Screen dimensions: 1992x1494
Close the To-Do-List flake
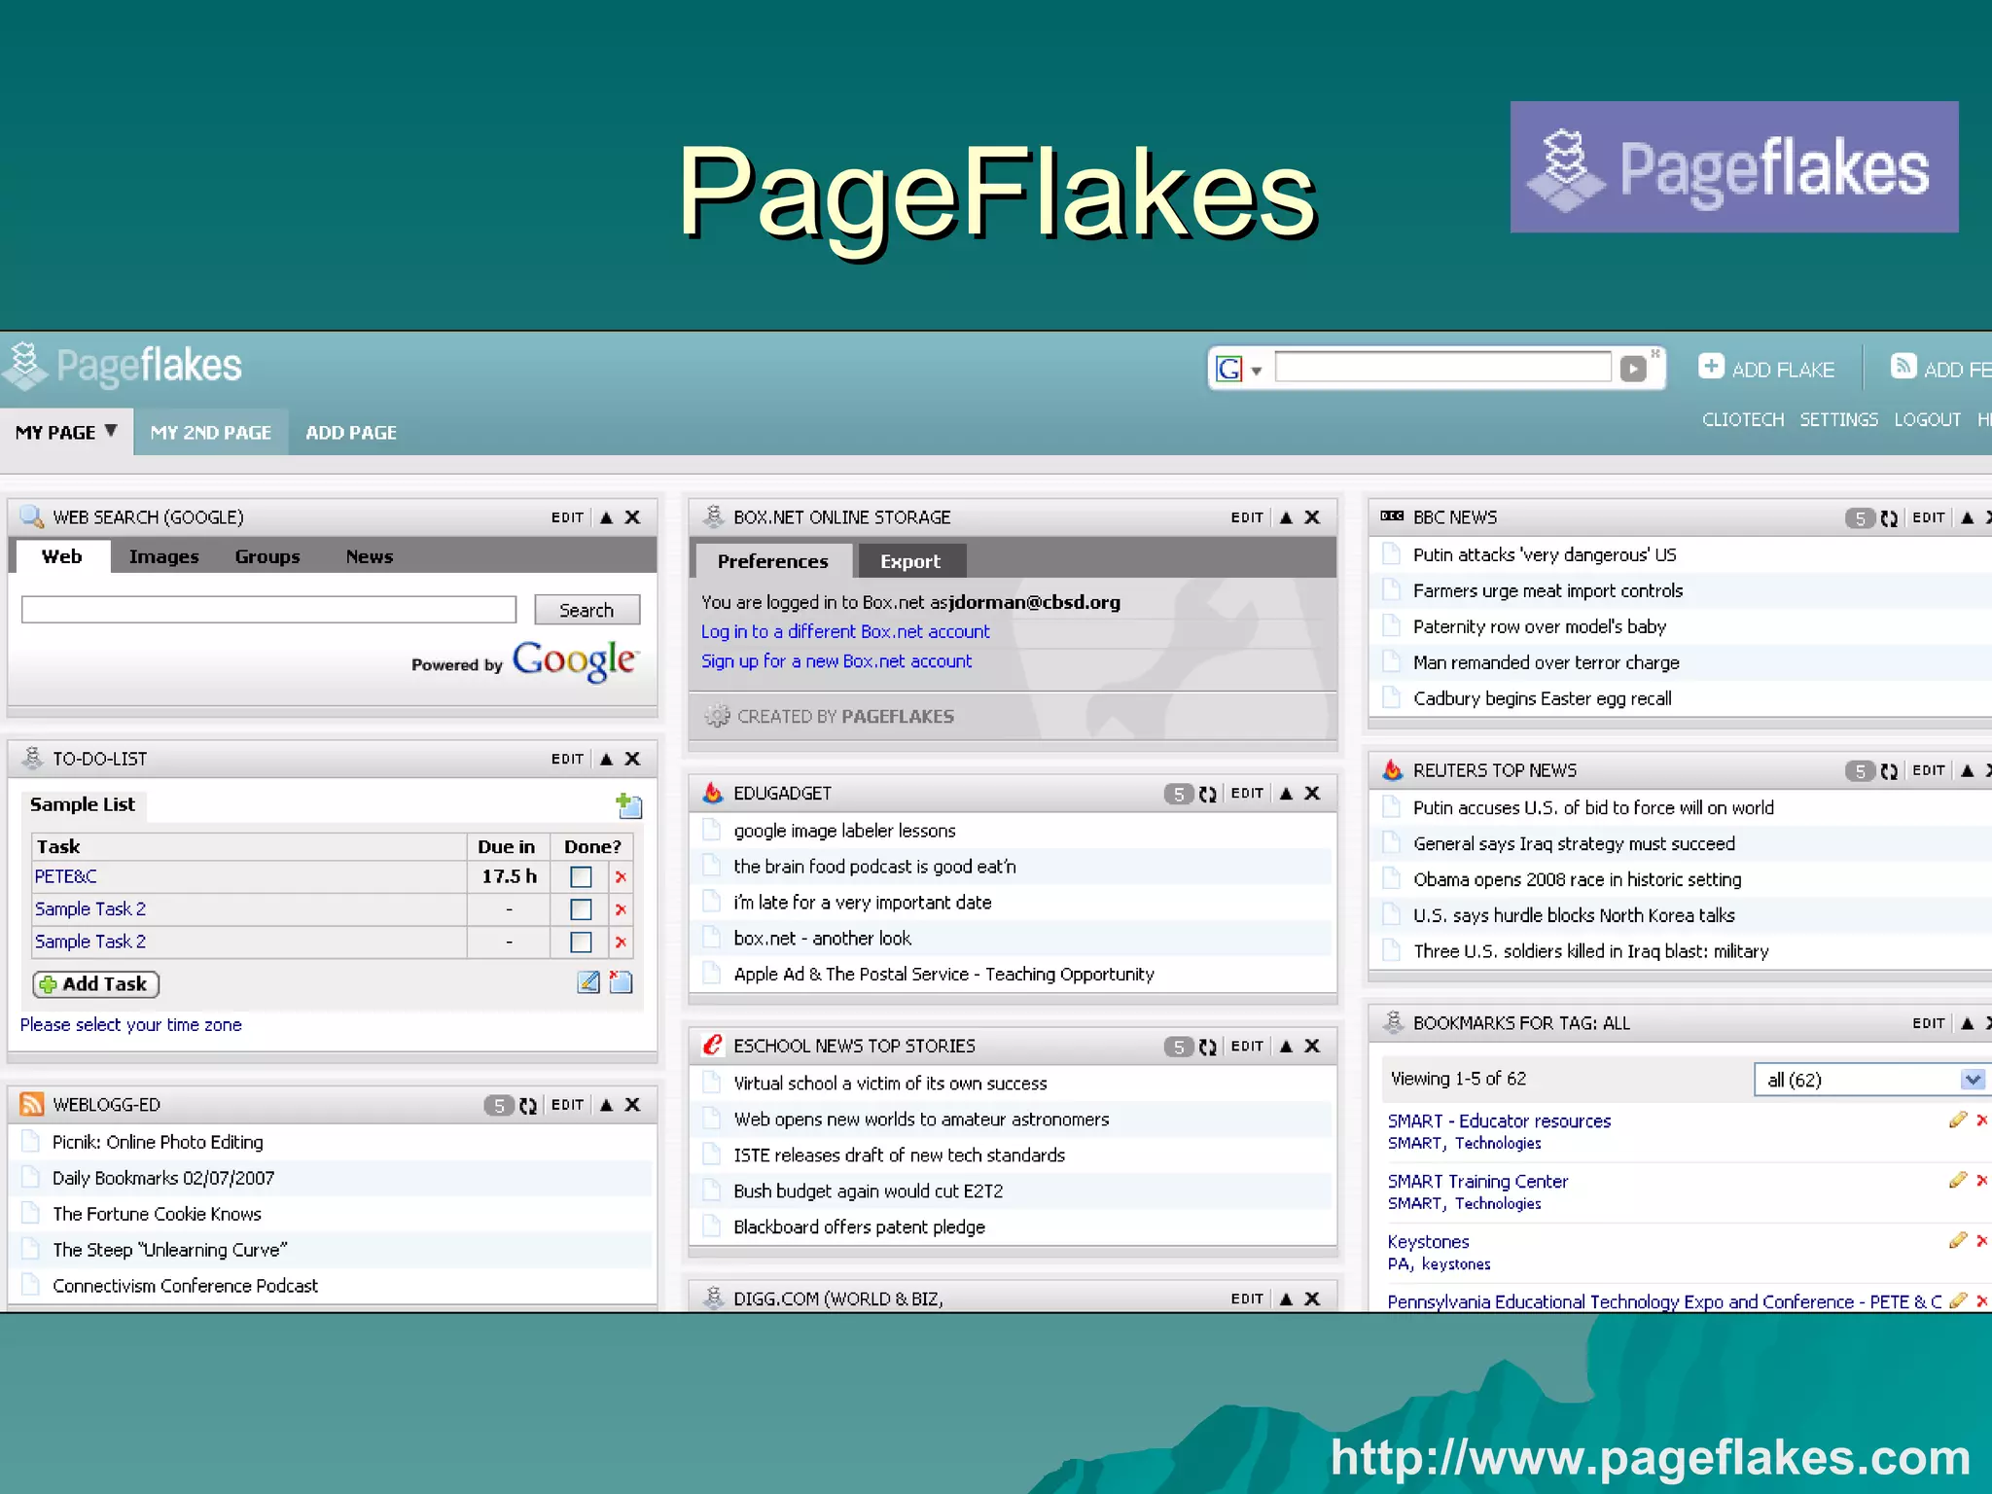point(632,759)
